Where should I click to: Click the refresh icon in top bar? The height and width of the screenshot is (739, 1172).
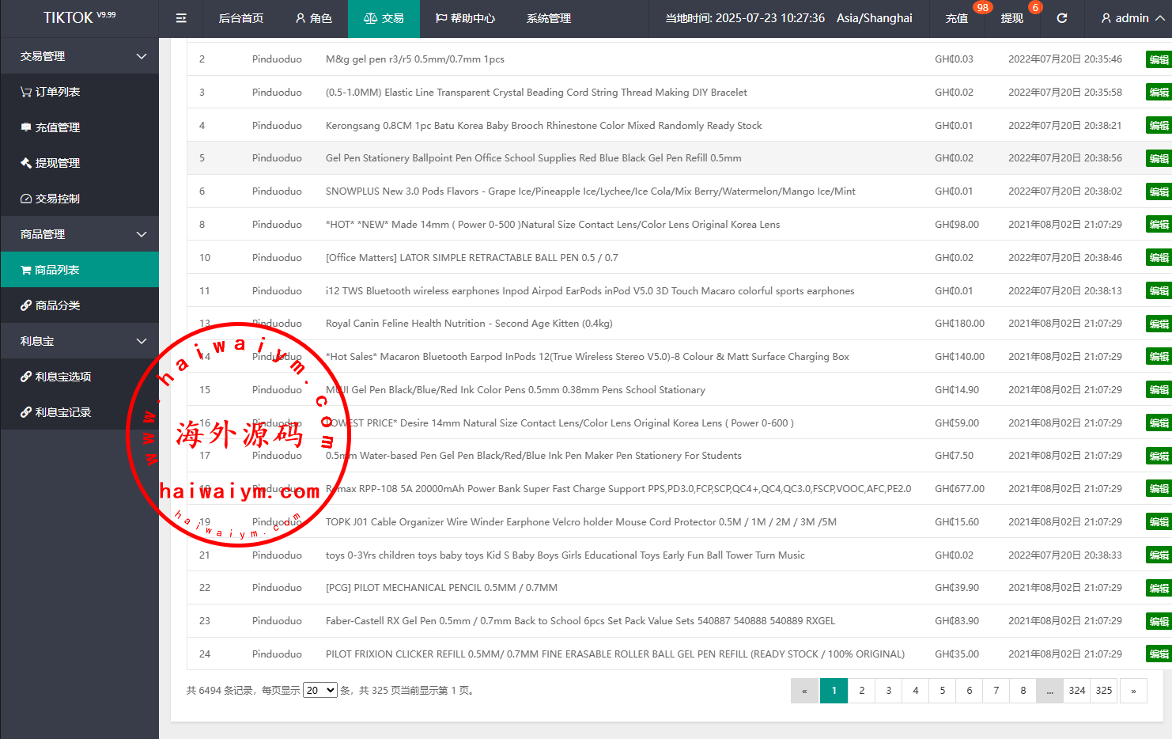1061,18
